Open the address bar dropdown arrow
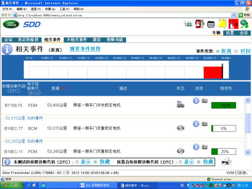252x189 pixels. [233, 15]
